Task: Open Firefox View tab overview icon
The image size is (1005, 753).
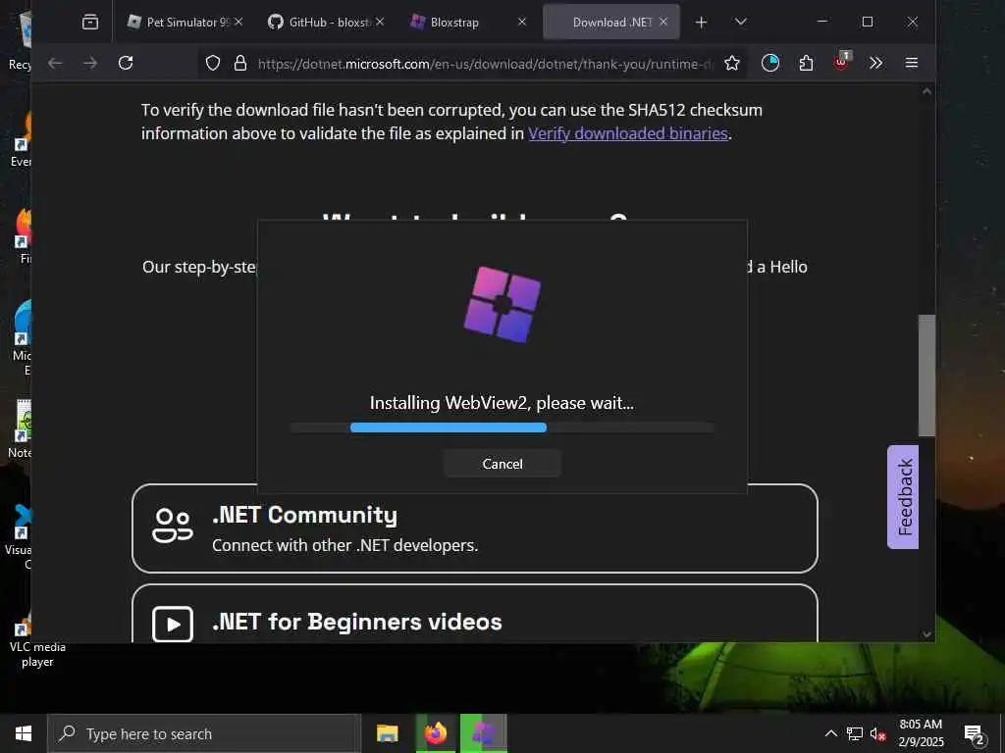Action: pos(90,22)
